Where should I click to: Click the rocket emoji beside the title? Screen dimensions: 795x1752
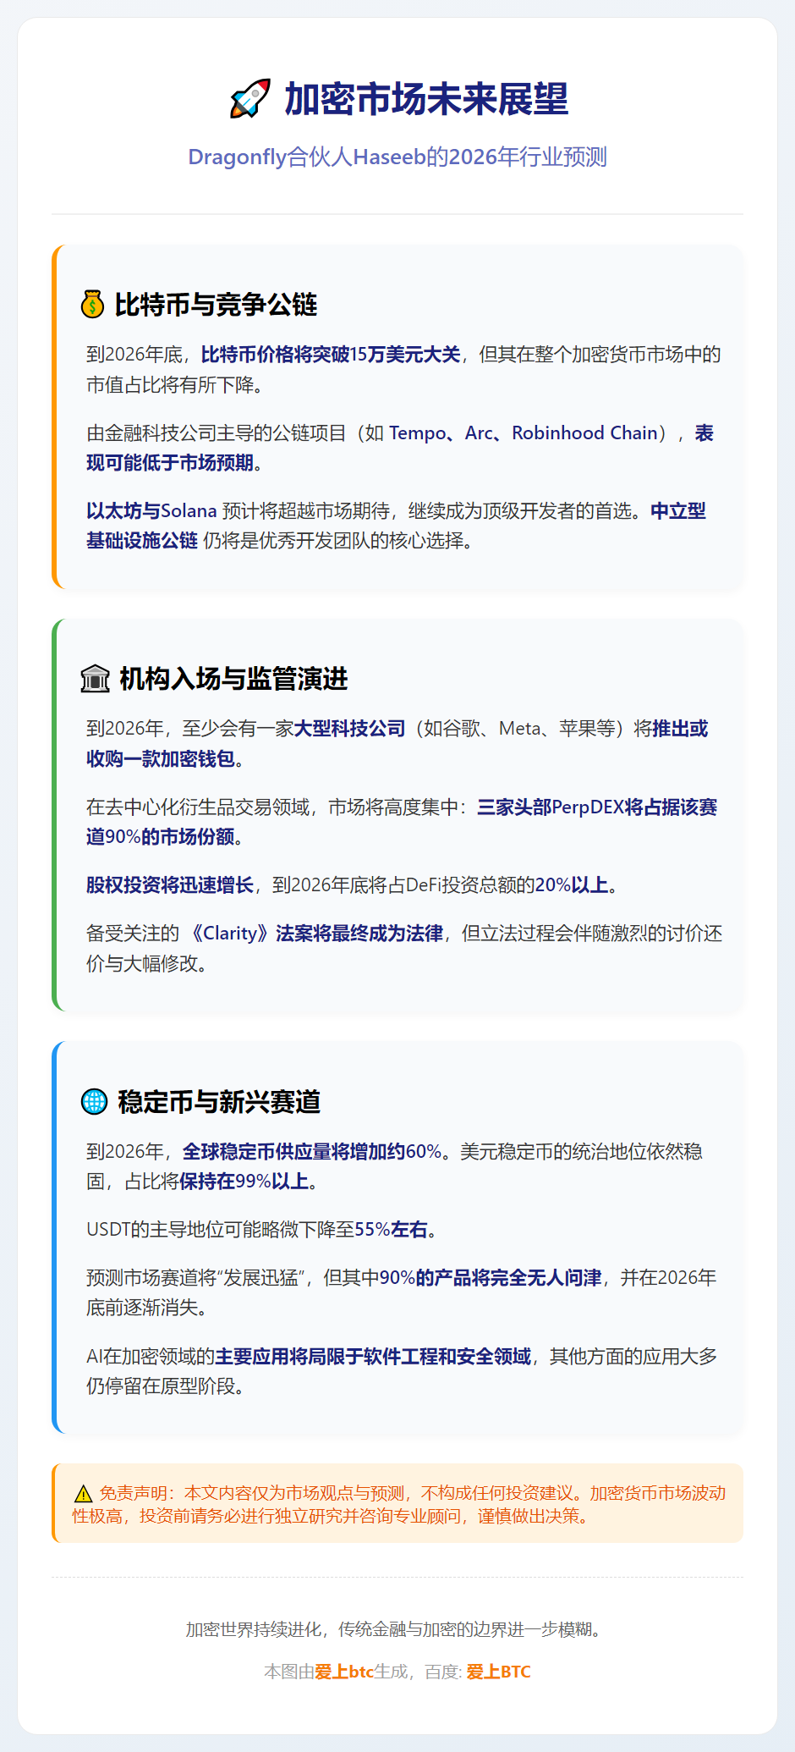[250, 99]
